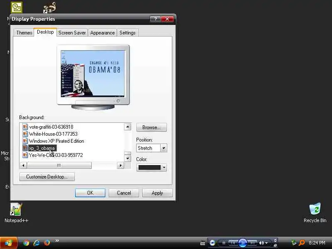Switch to the Themes tab
The height and width of the screenshot is (249, 332).
[x=24, y=33]
